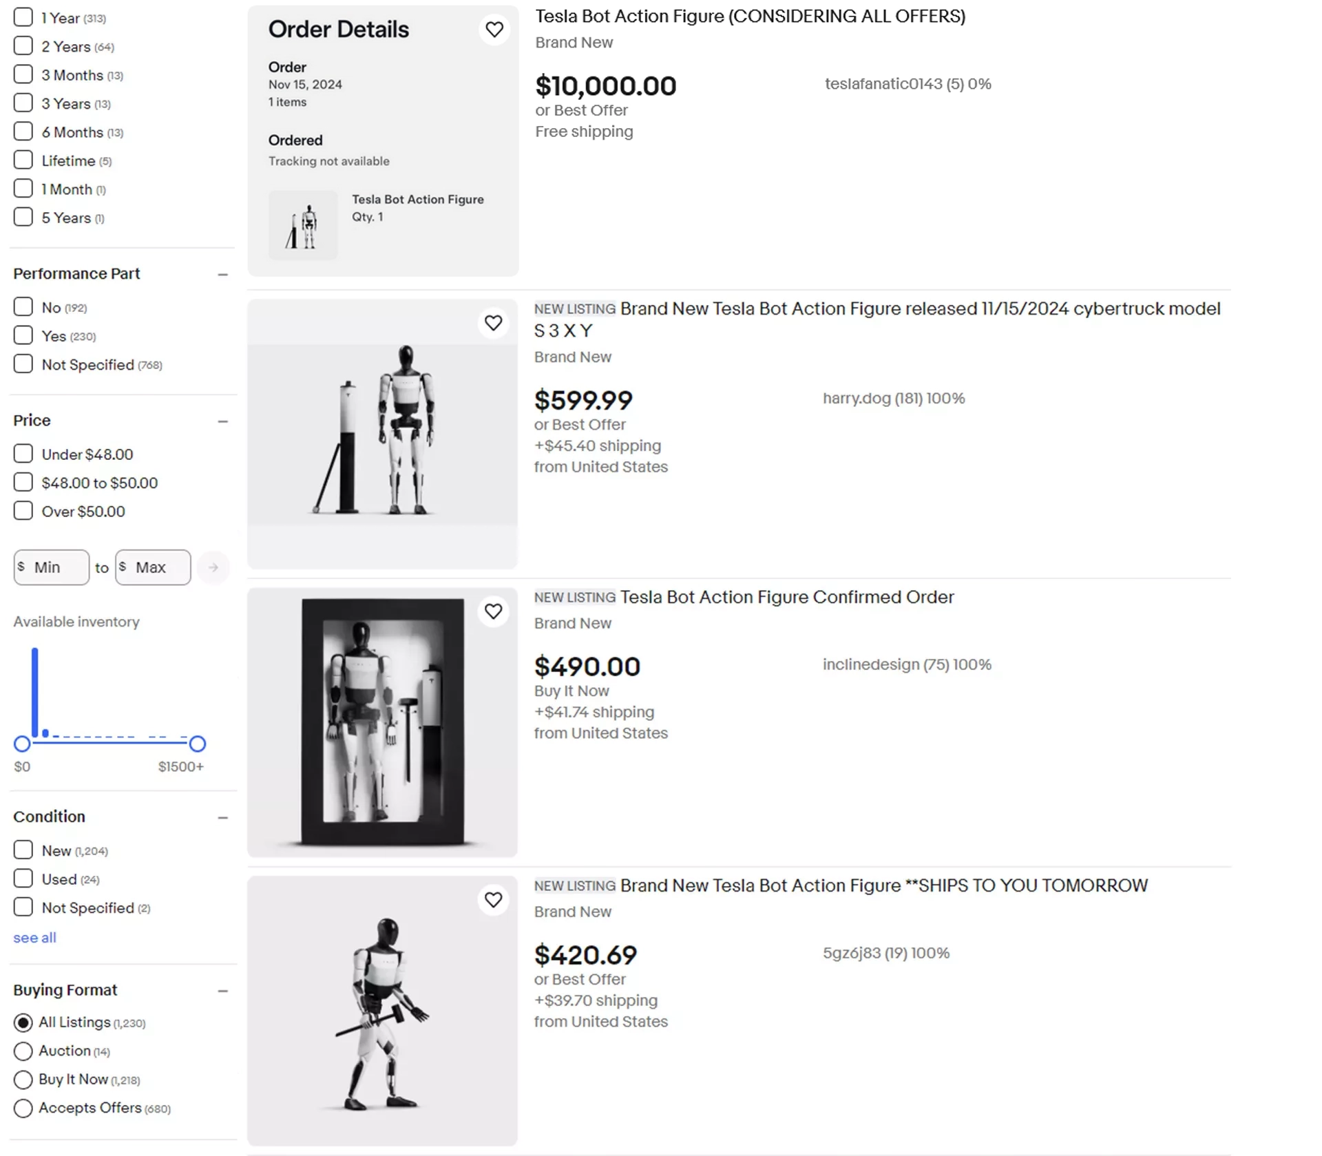1322x1156 pixels.
Task: Enable the Under $48.00 price filter
Action: pos(23,454)
